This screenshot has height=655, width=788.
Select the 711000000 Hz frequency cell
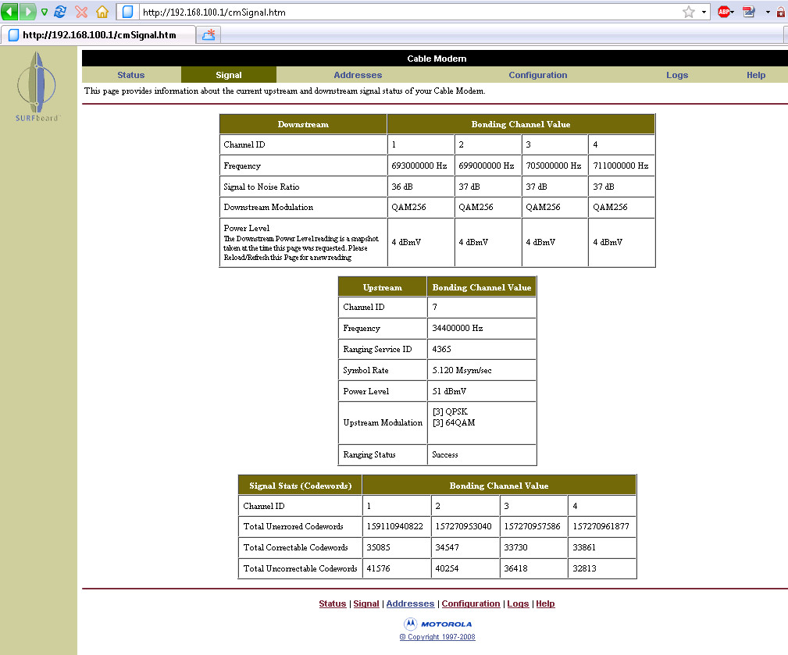pyautogui.click(x=621, y=166)
